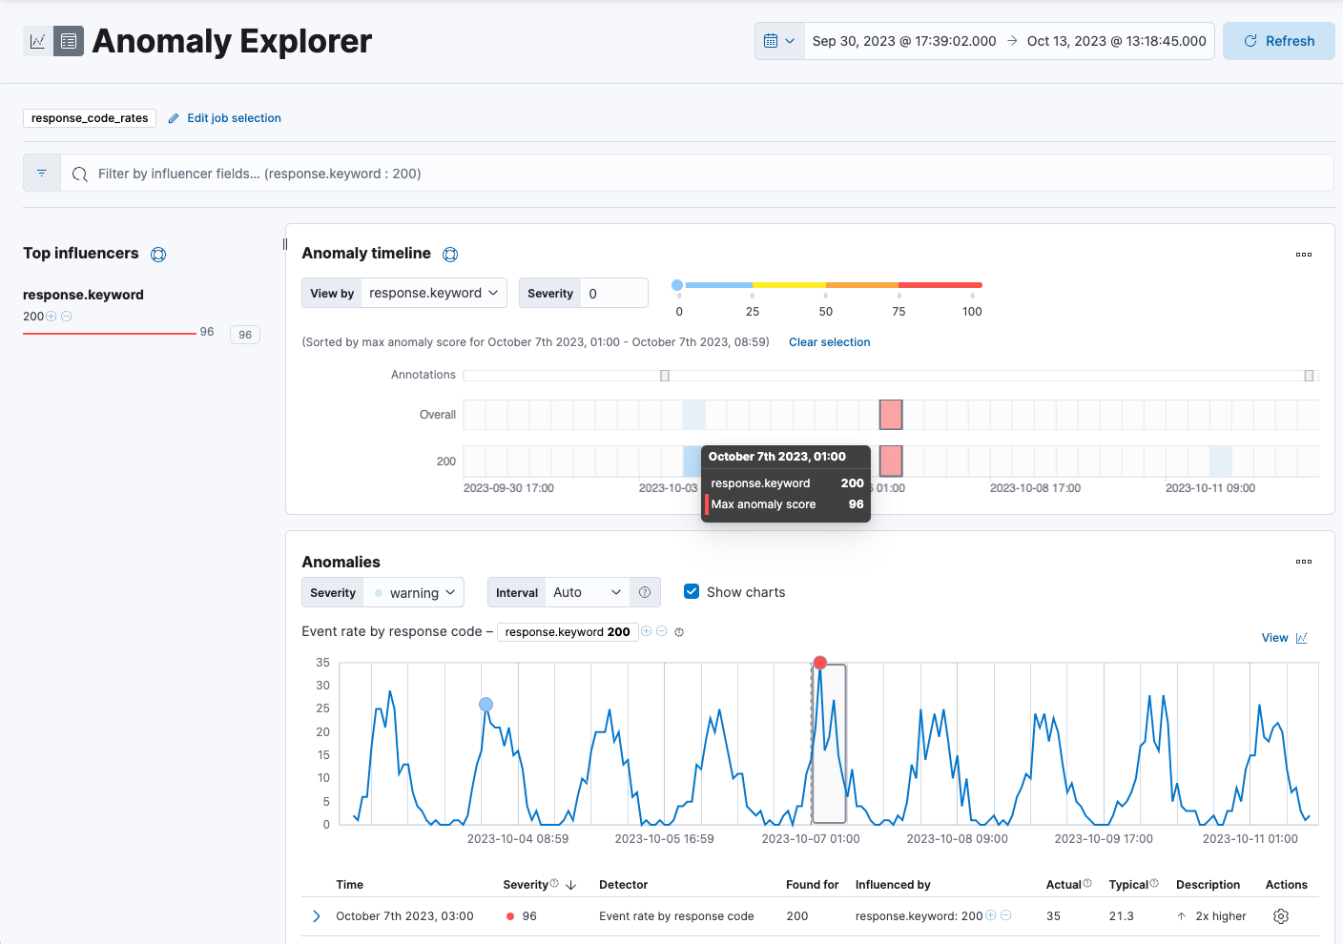The height and width of the screenshot is (944, 1343).
Task: Expand the warning Severity dropdown
Action: (415, 593)
